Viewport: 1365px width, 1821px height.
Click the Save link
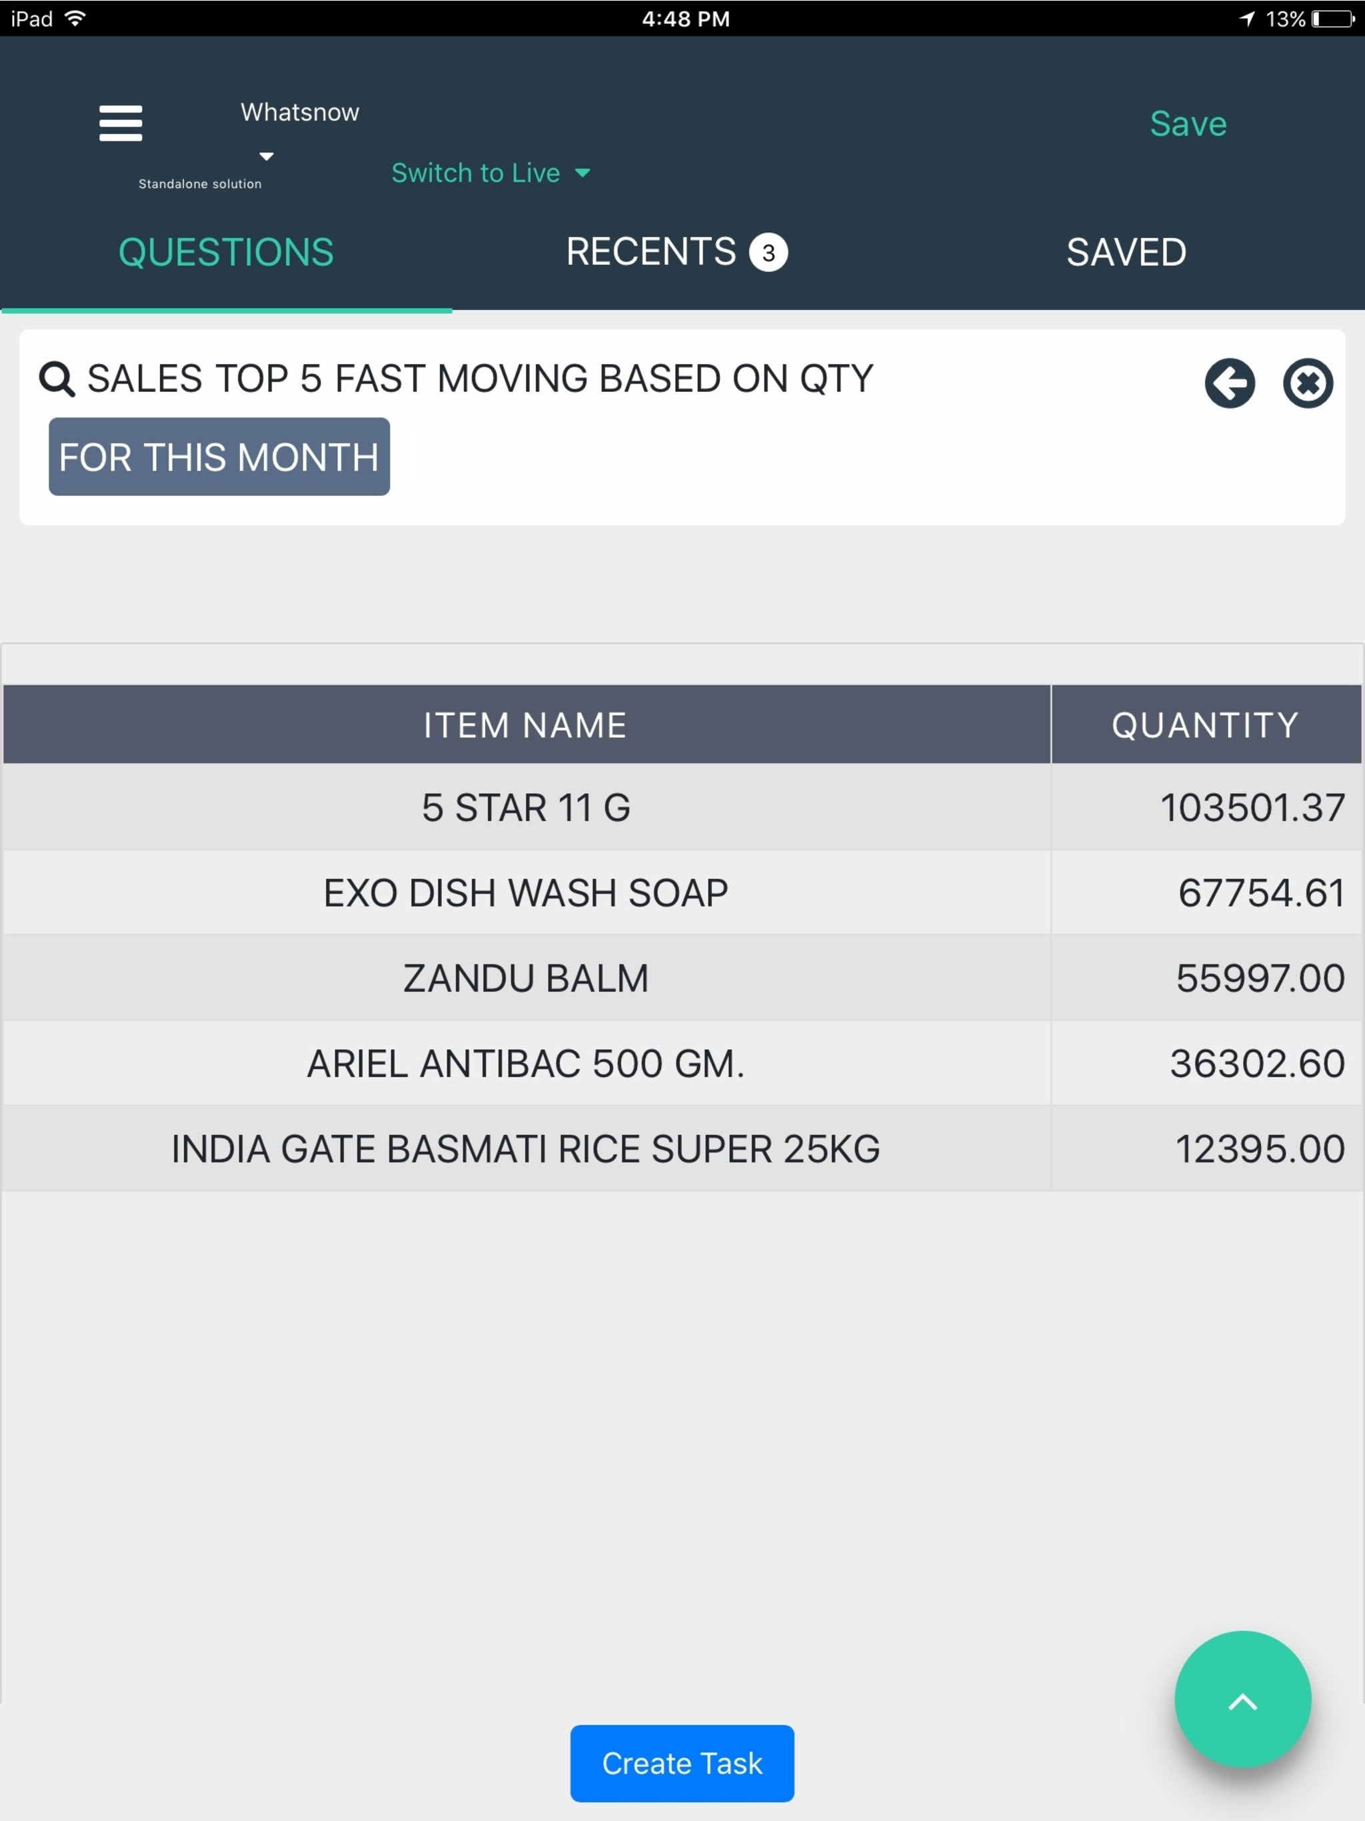coord(1188,124)
